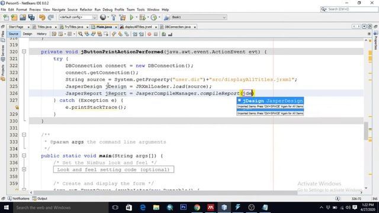Screen dimensions: 379x213
Task: Collapse main method fold at line 335
Action: tap(24, 156)
